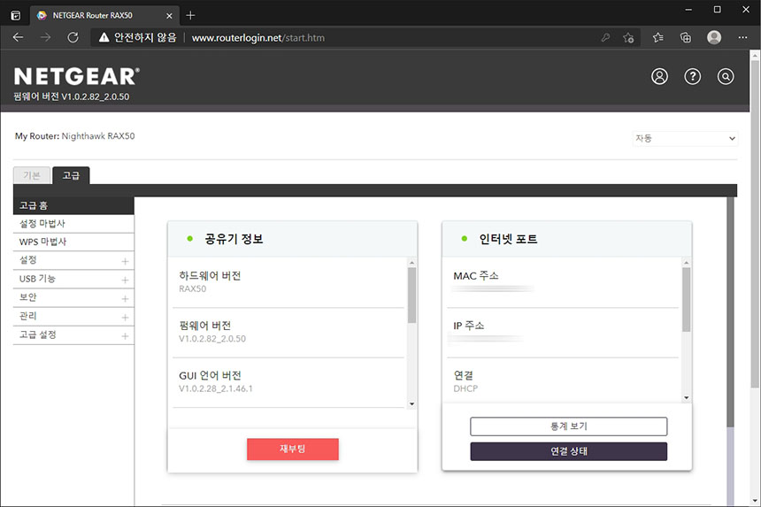The height and width of the screenshot is (507, 761).
Task: Click the DHCP connection value
Action: point(465,389)
